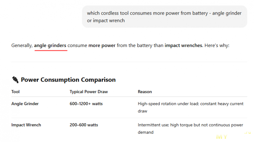This screenshot has height=142, width=254.
Task: Click the bold 'impact wrenches.' text
Action: click(x=184, y=45)
